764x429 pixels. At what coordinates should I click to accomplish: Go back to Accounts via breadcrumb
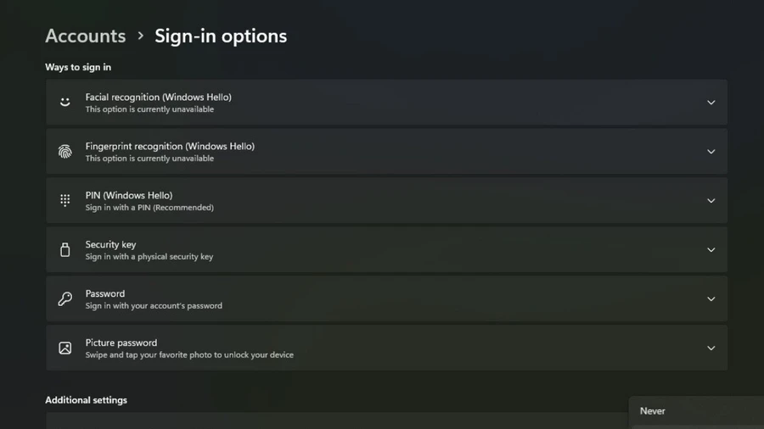pyautogui.click(x=85, y=36)
